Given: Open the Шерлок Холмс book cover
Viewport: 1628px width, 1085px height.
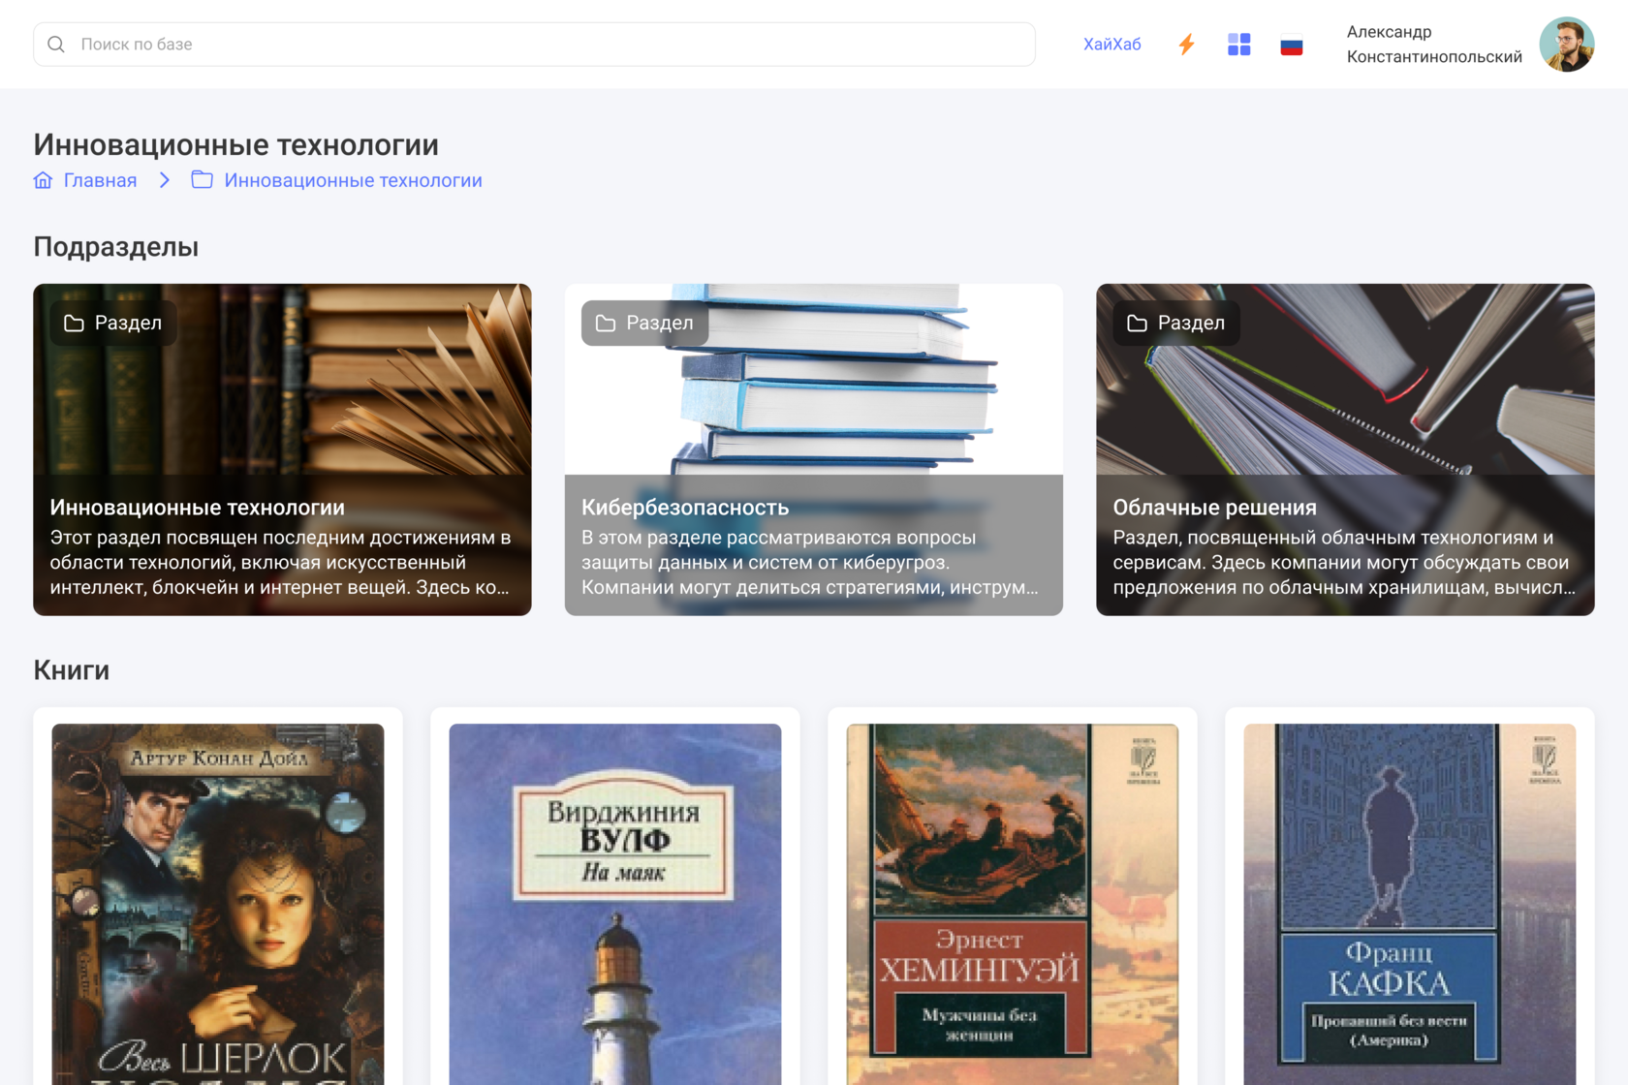Looking at the screenshot, I should [218, 904].
